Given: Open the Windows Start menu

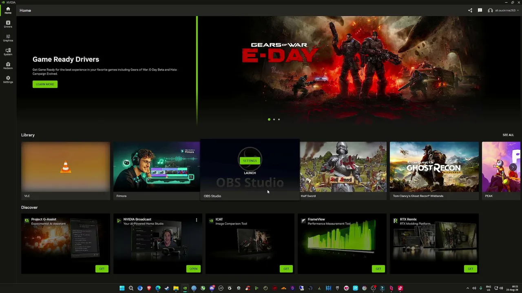Looking at the screenshot, I should tap(122, 288).
